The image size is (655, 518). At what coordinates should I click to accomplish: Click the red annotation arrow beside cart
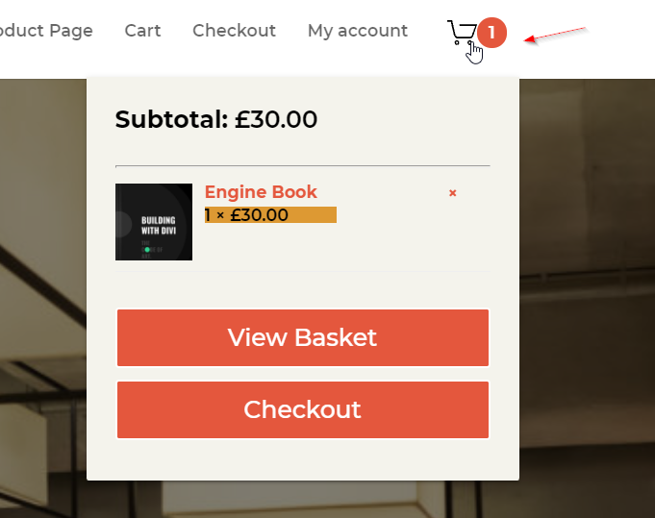pyautogui.click(x=556, y=36)
